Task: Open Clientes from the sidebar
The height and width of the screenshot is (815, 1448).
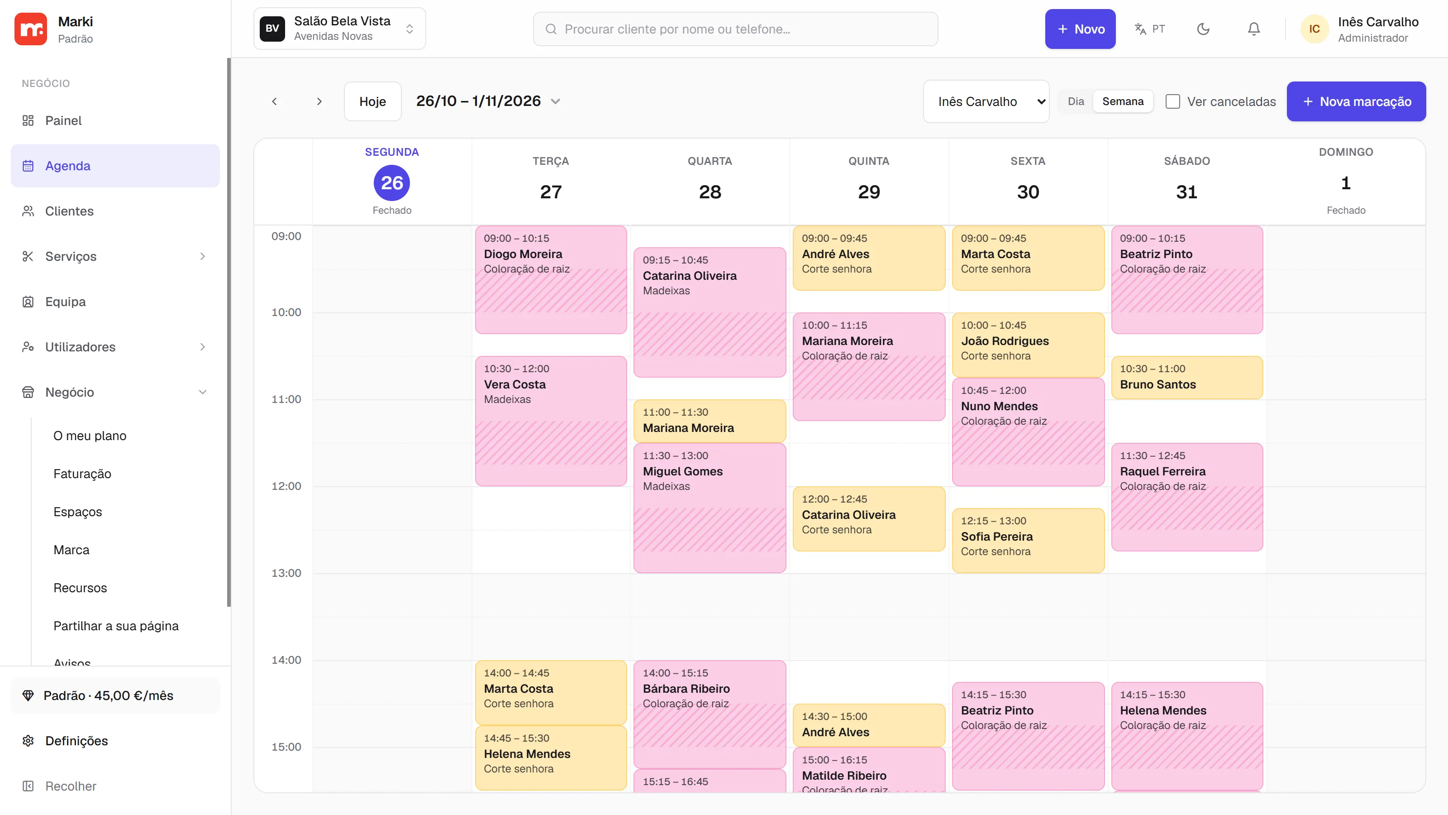Action: (x=115, y=211)
